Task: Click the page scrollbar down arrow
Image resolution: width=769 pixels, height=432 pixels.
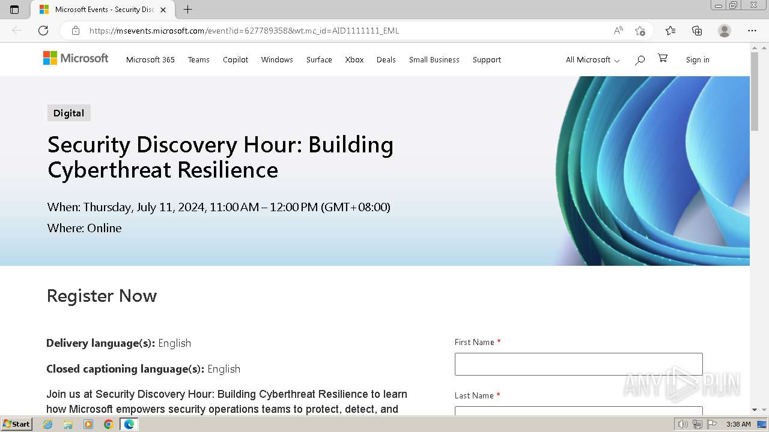Action: click(755, 410)
